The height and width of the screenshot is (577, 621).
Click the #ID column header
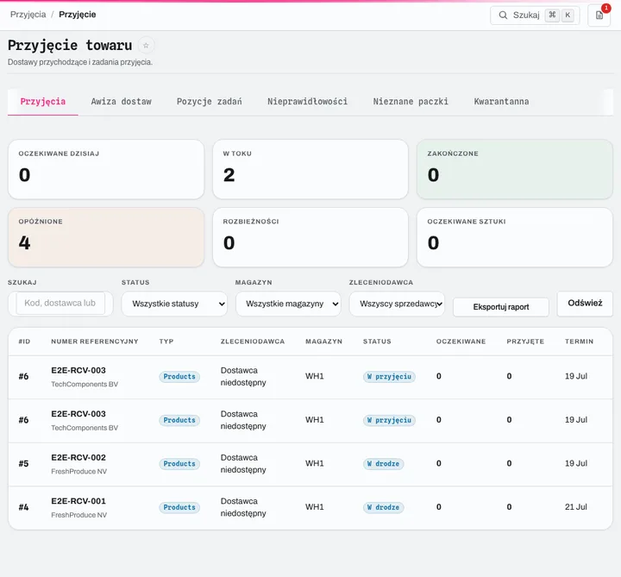click(24, 342)
